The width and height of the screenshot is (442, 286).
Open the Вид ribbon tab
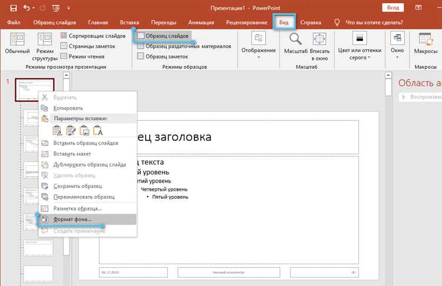pos(284,22)
